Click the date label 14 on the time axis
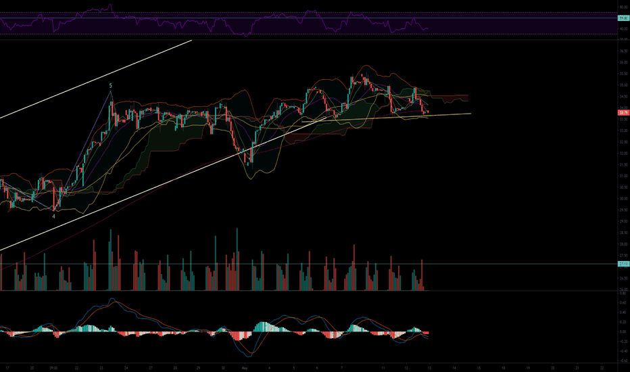The width and height of the screenshot is (630, 372). pos(454,367)
